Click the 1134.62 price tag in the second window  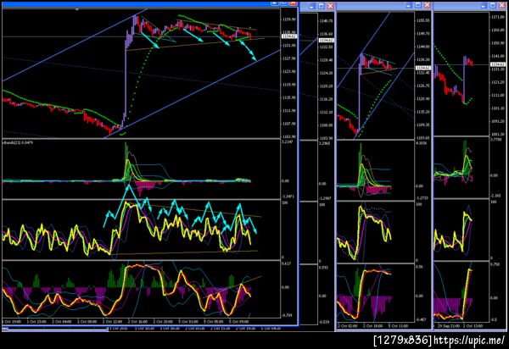327,40
